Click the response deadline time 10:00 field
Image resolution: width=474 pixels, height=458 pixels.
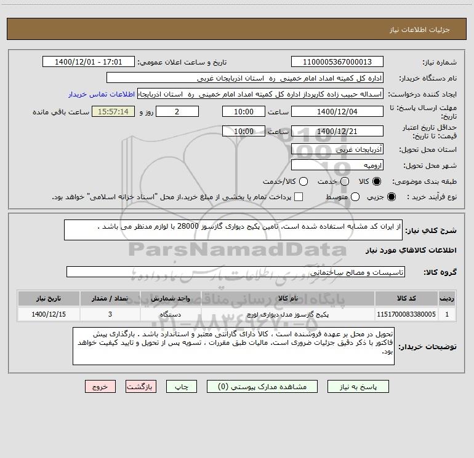click(244, 112)
